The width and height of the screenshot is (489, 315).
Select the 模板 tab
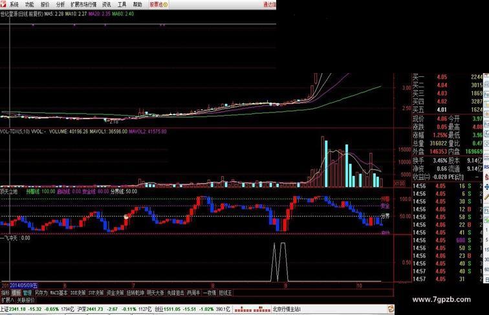click(x=16, y=292)
